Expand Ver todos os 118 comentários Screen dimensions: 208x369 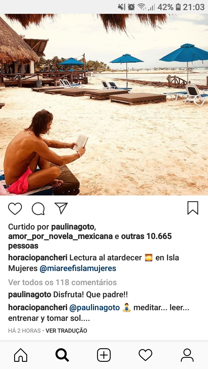point(62,282)
